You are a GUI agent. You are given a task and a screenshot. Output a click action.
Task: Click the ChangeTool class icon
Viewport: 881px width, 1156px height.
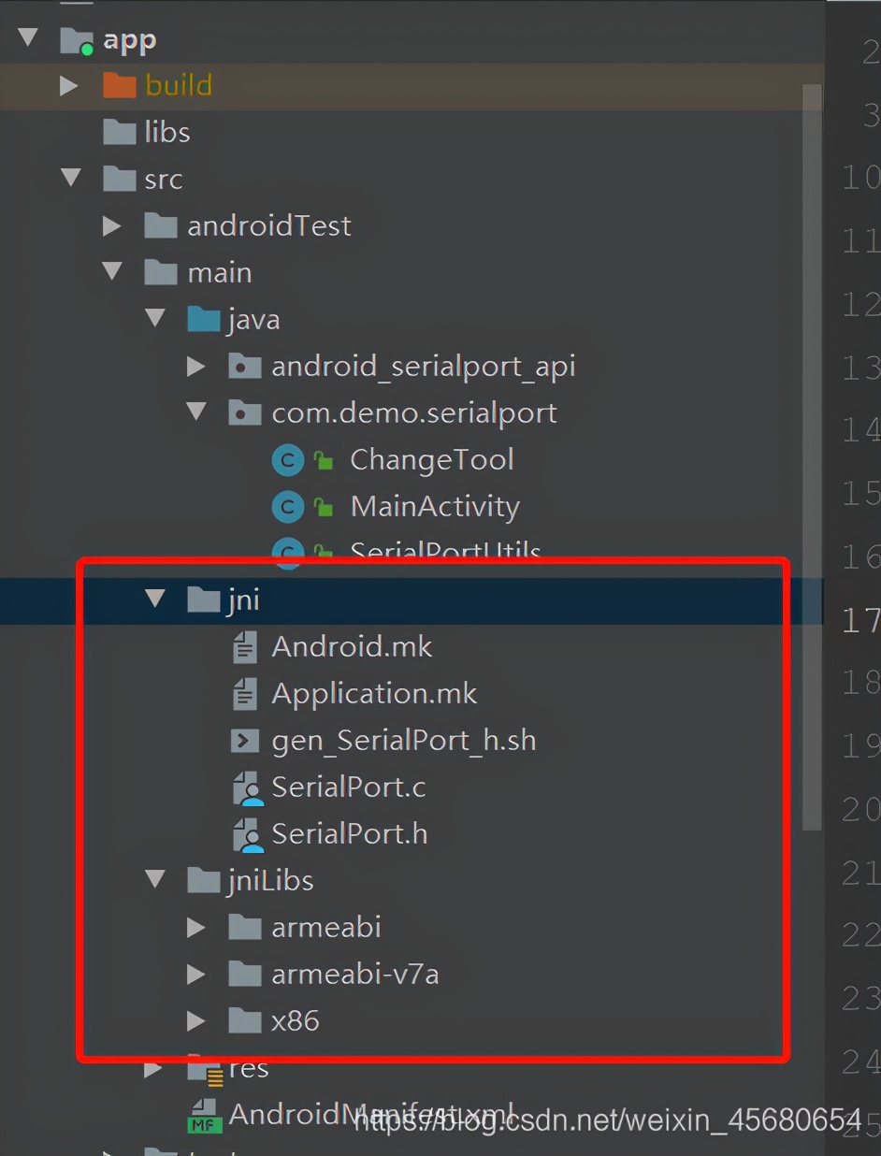click(x=288, y=460)
